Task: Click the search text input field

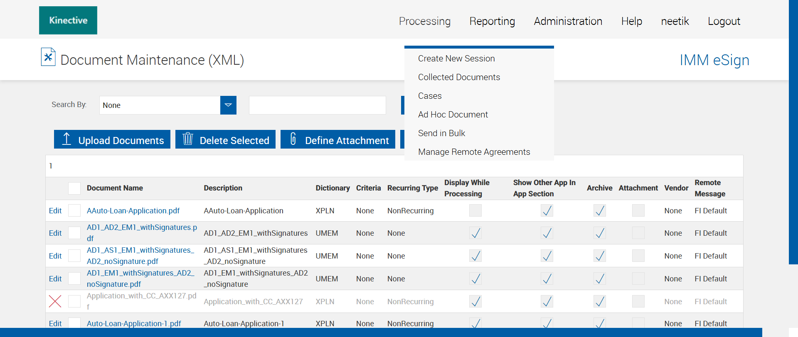Action: 318,105
